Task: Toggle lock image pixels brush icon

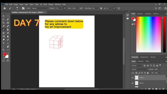Action: 139,73
